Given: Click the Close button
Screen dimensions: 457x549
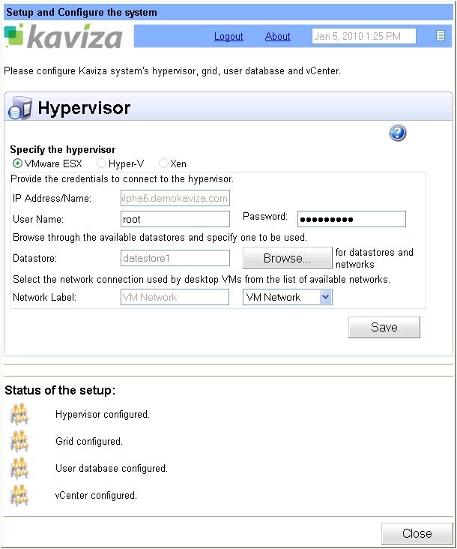Looking at the screenshot, I should [x=417, y=533].
